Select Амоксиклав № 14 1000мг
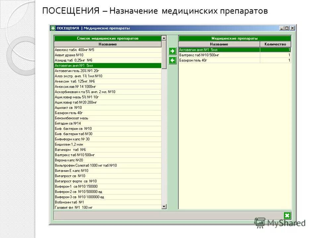This screenshot has width=318, height=238. pos(108,87)
